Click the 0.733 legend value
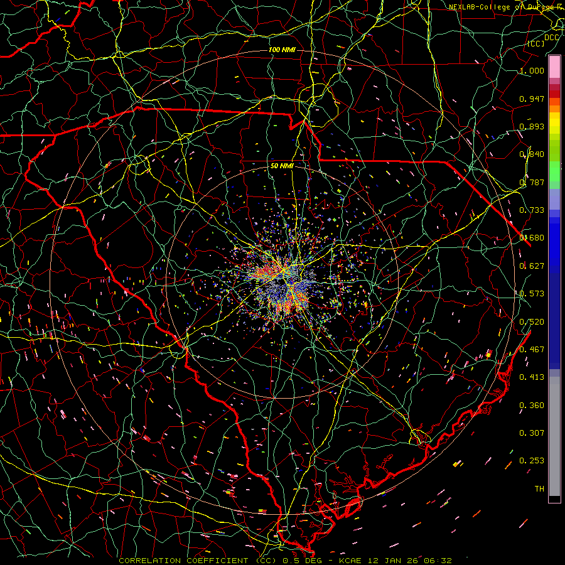This screenshot has width=565, height=565. click(532, 210)
